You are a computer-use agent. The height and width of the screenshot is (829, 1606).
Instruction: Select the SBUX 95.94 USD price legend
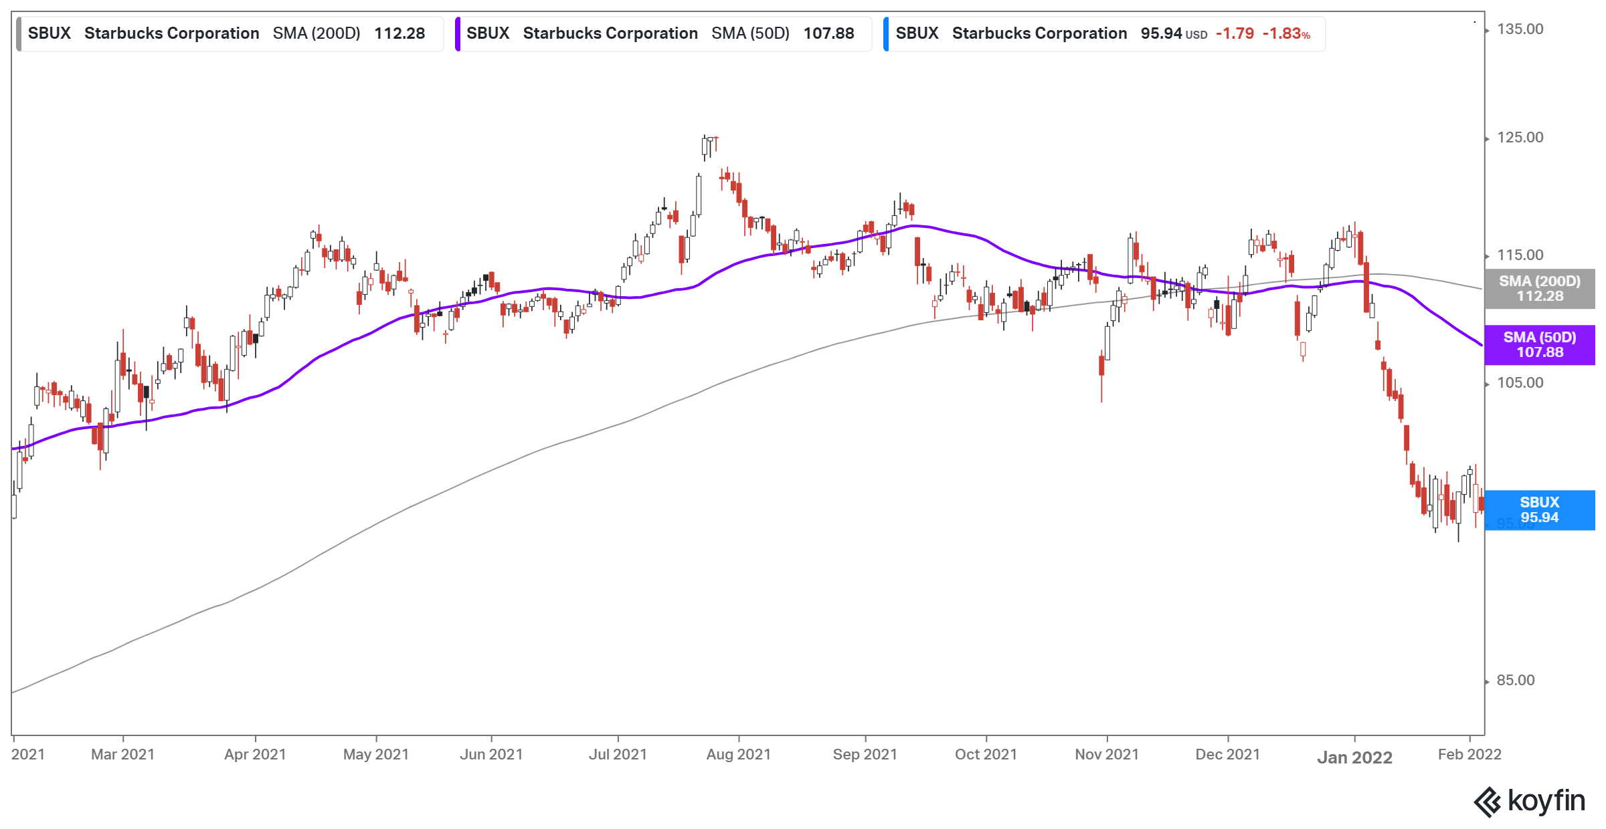click(x=1104, y=34)
